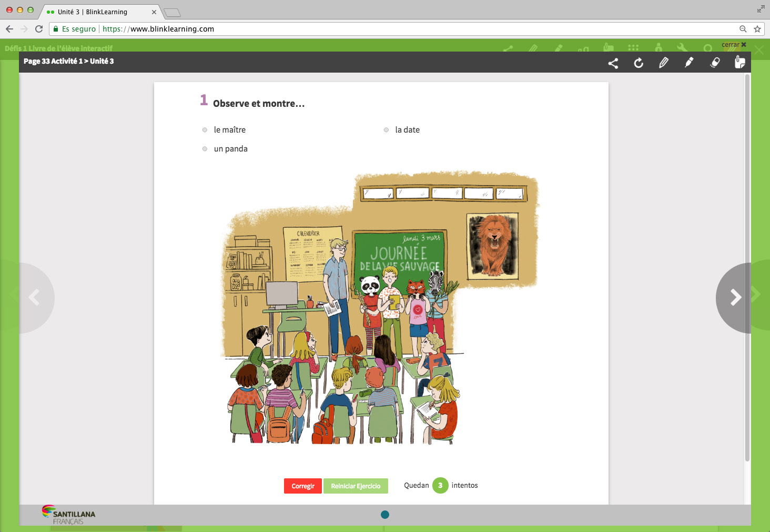Open the sticky note with paperclip tool
This screenshot has height=532, width=770.
[740, 62]
